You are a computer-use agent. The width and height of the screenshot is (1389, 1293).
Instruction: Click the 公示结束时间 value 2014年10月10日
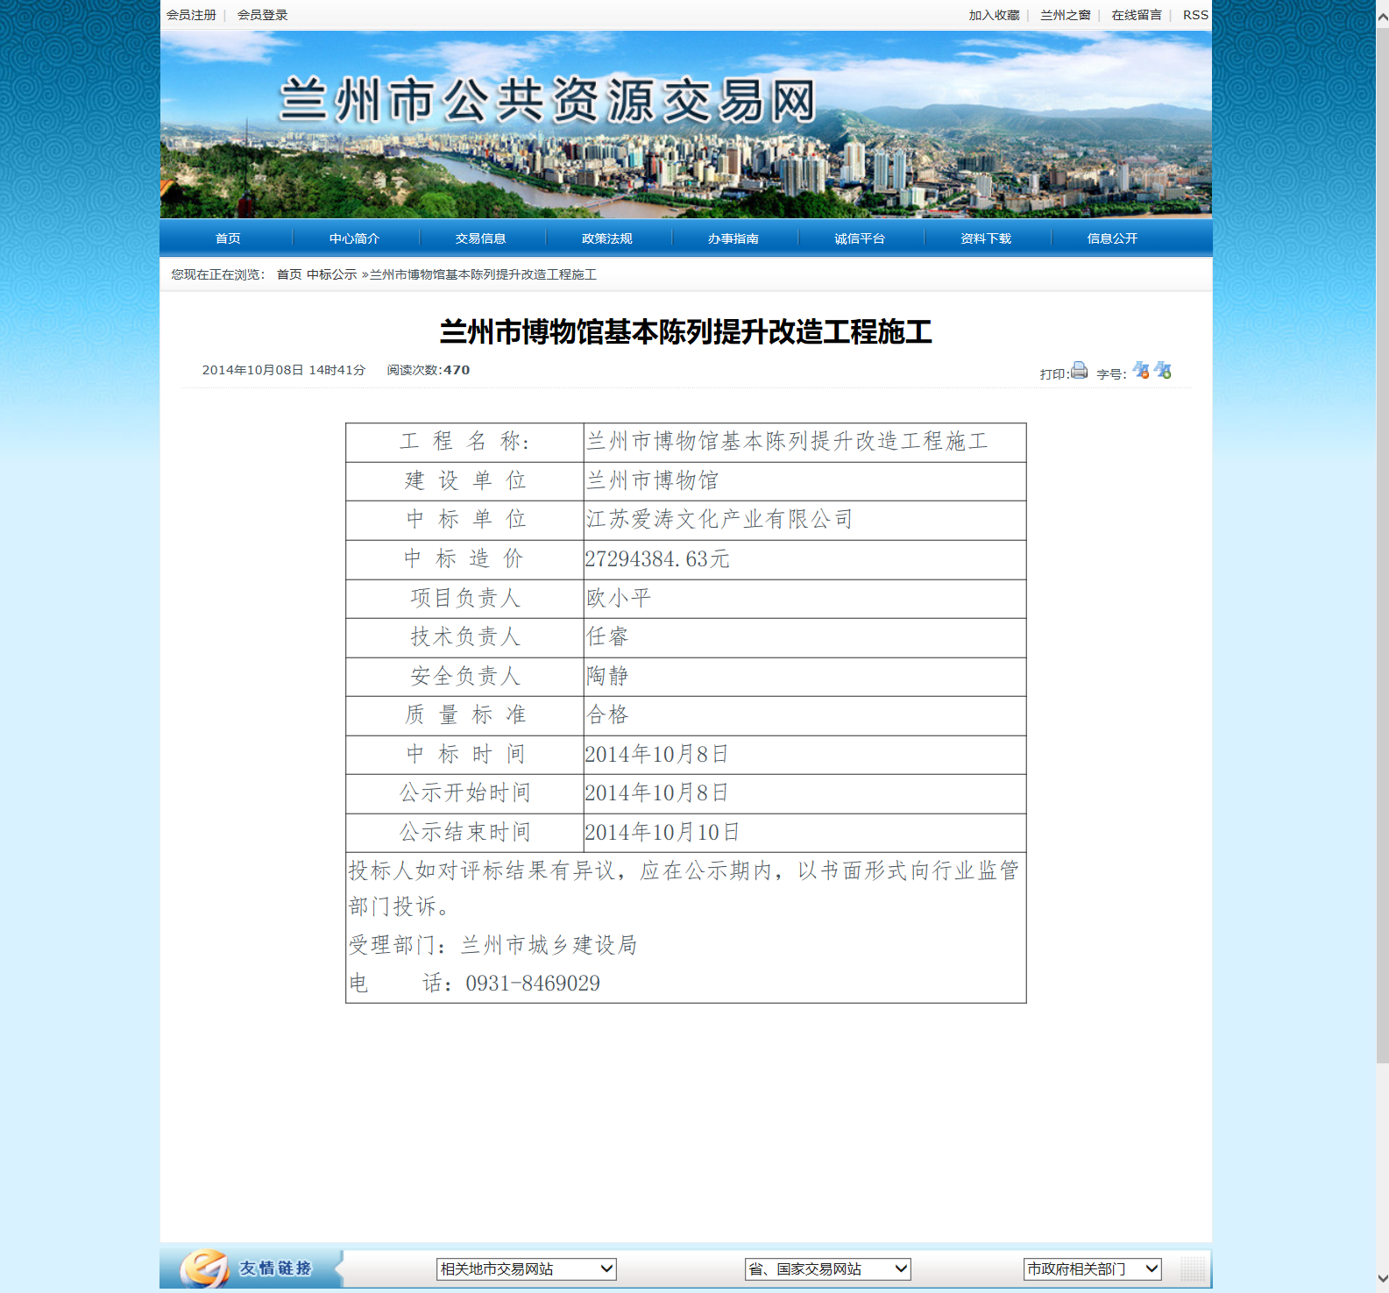coord(663,832)
